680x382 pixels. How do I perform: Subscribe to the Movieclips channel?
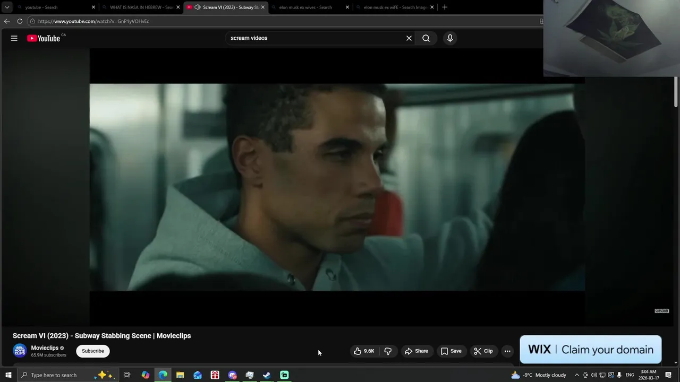click(x=93, y=351)
